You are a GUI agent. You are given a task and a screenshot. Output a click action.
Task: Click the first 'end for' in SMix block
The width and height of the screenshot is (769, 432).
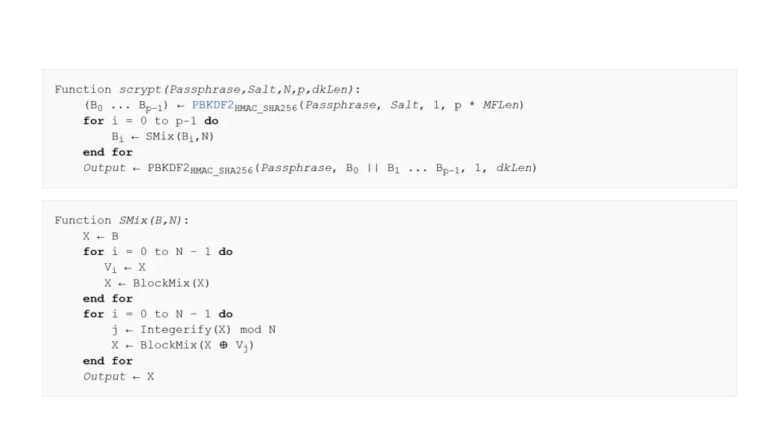(x=108, y=298)
